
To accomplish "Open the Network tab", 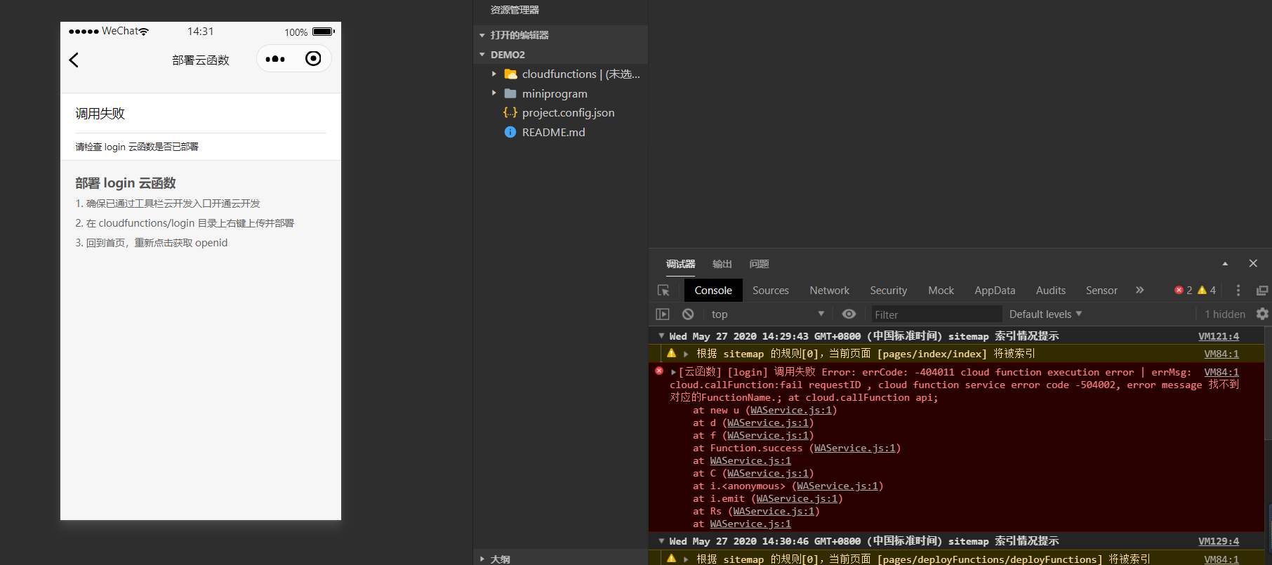I will pyautogui.click(x=829, y=291).
